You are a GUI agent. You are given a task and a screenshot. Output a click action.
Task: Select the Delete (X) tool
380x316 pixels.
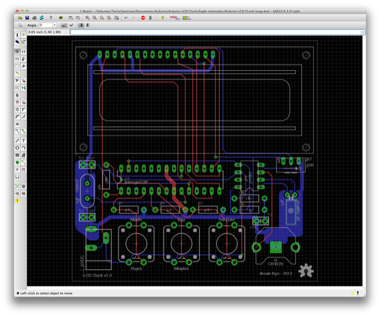pyautogui.click(x=17, y=81)
